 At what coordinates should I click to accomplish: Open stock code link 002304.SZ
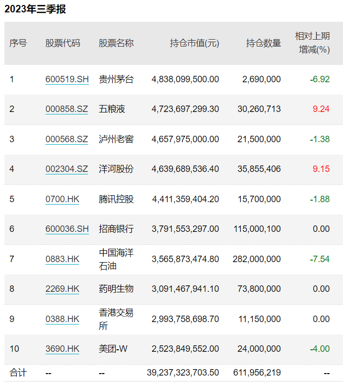(67, 169)
